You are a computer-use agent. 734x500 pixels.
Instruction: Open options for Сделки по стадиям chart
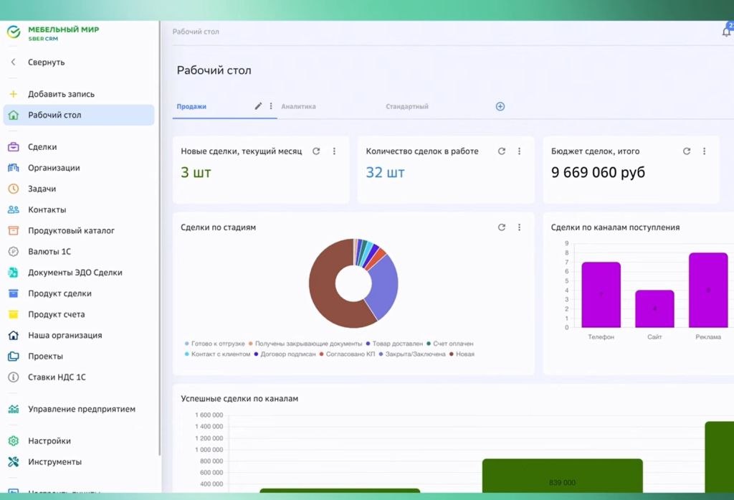519,227
